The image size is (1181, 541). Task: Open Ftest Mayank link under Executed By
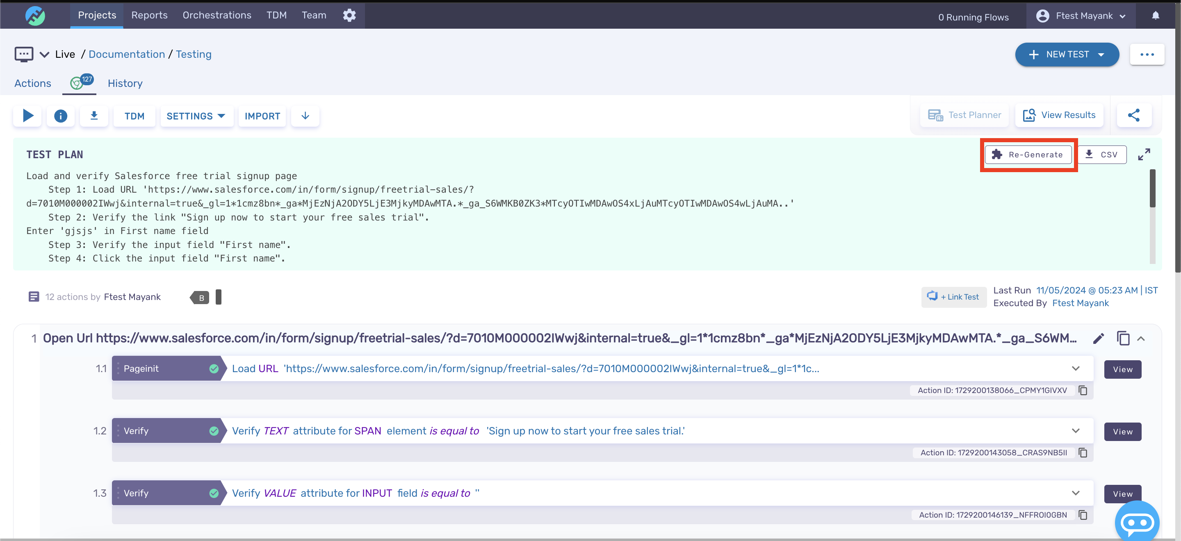[1080, 303]
